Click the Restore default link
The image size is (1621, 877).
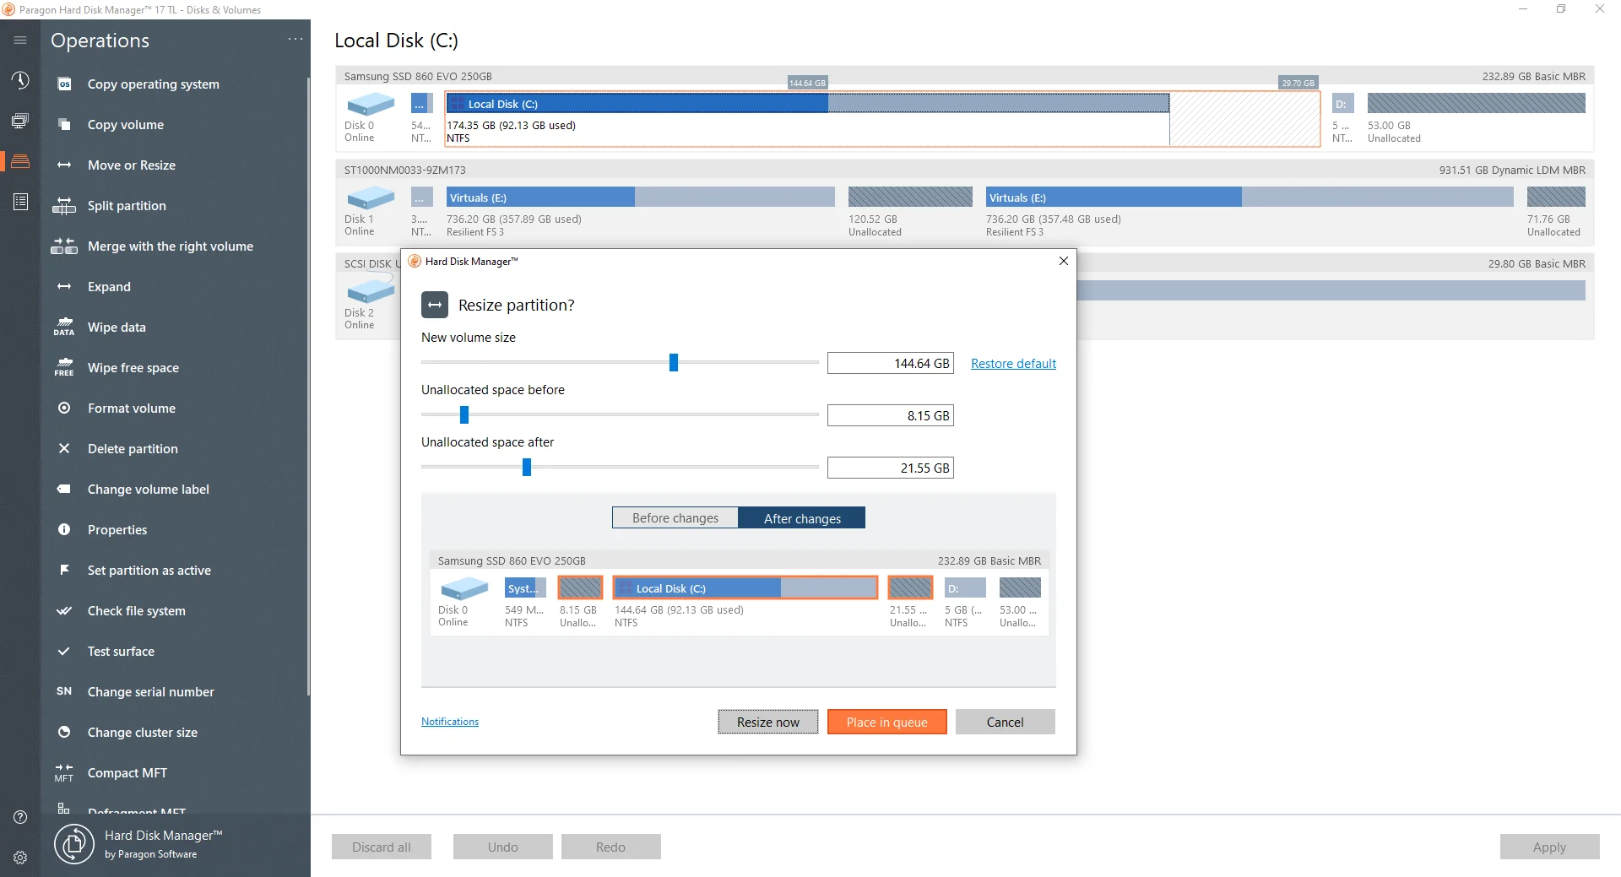[x=1012, y=363]
